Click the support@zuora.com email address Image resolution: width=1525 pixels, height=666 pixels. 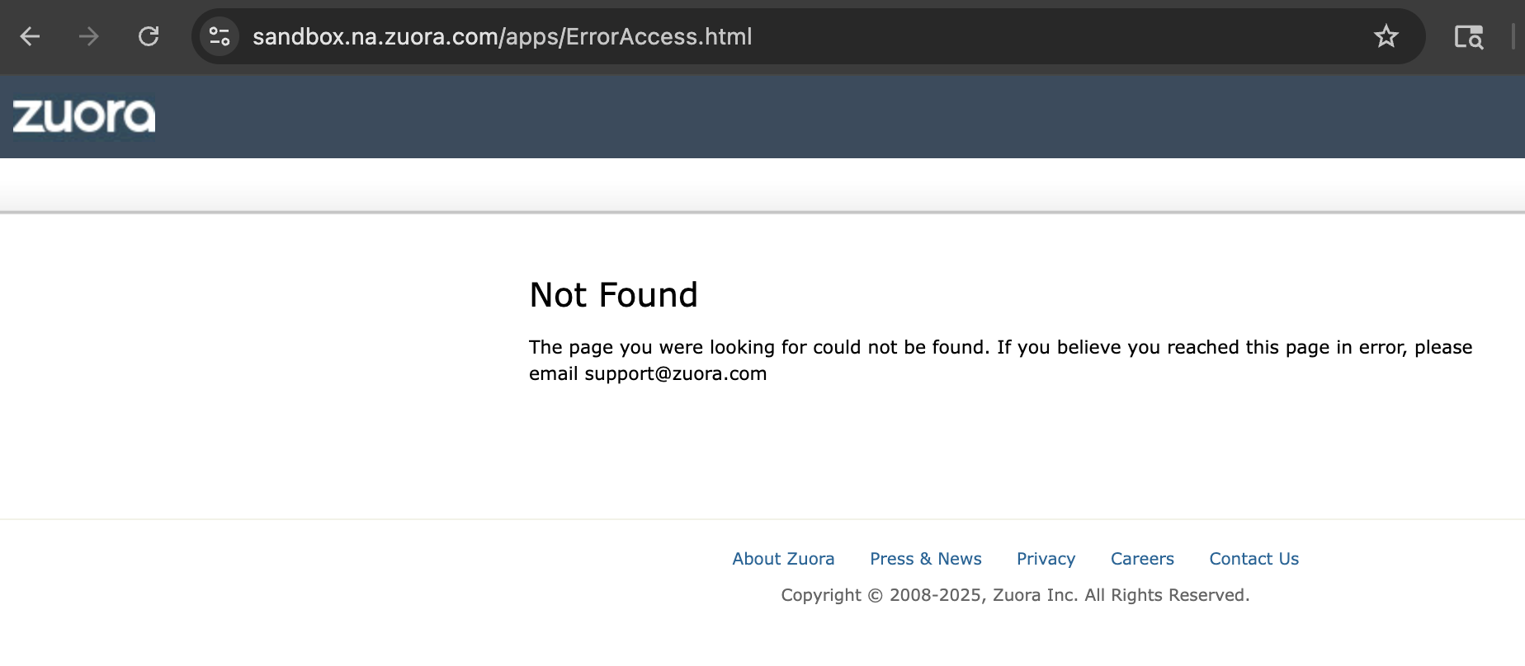[x=676, y=374]
